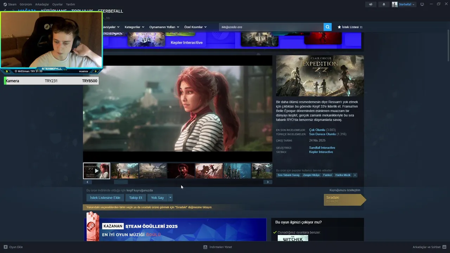Screen dimensions: 450x253
Task: Select the red battle scene thumbnail
Action: 209,171
